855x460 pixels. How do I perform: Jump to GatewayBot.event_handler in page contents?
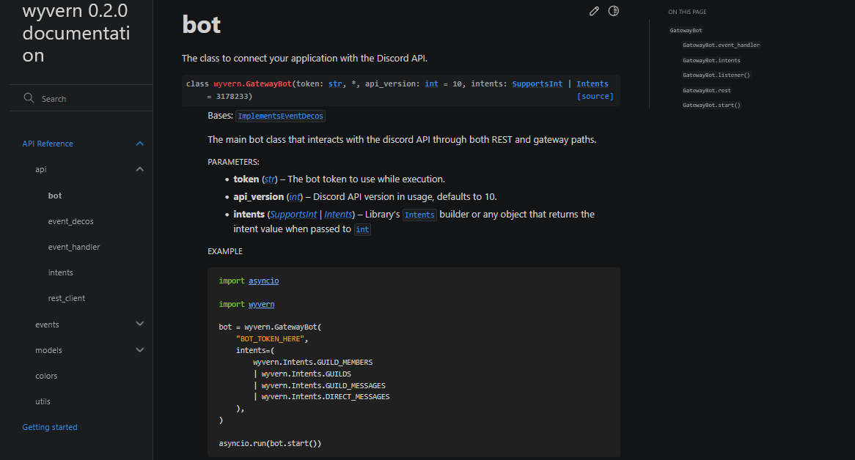pyautogui.click(x=721, y=45)
